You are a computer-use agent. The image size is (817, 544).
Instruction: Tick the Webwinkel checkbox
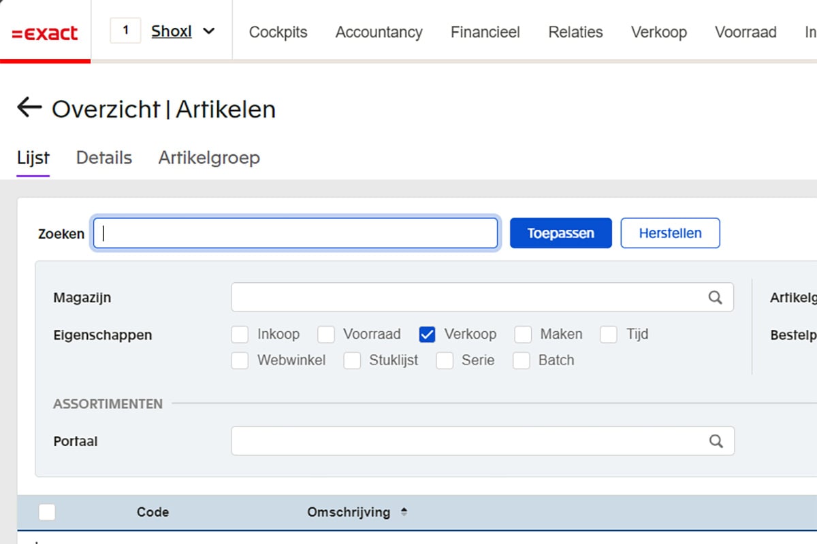click(240, 360)
